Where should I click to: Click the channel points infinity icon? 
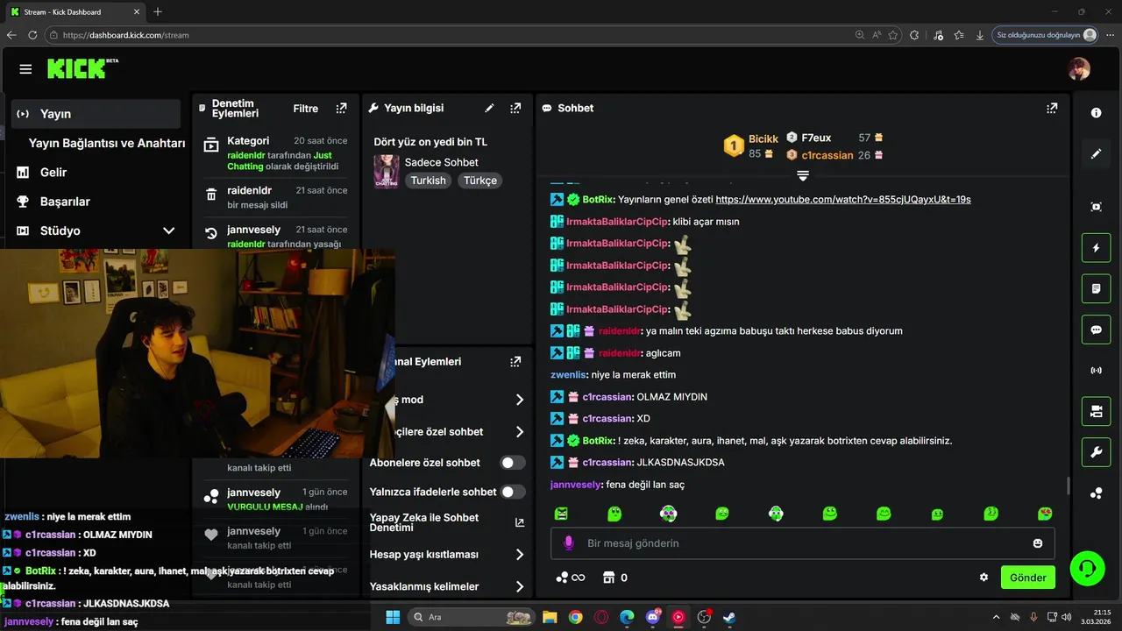[x=570, y=578]
